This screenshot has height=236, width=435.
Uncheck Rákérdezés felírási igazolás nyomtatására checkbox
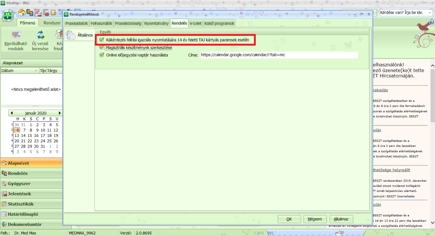(102, 40)
